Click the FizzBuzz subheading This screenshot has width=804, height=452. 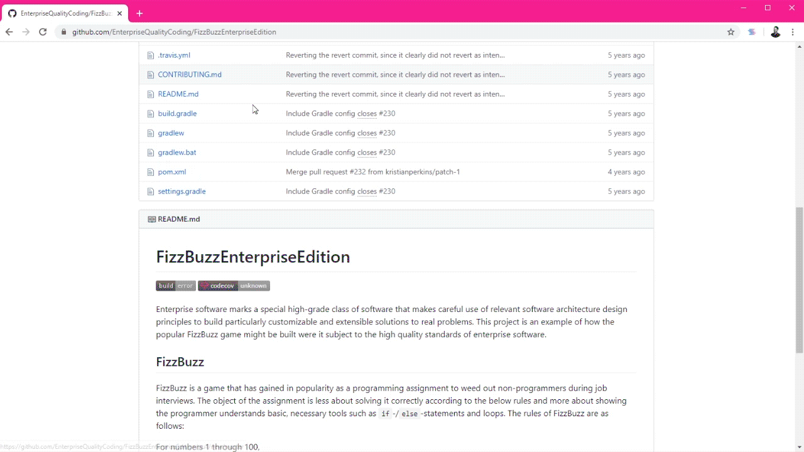pyautogui.click(x=180, y=362)
